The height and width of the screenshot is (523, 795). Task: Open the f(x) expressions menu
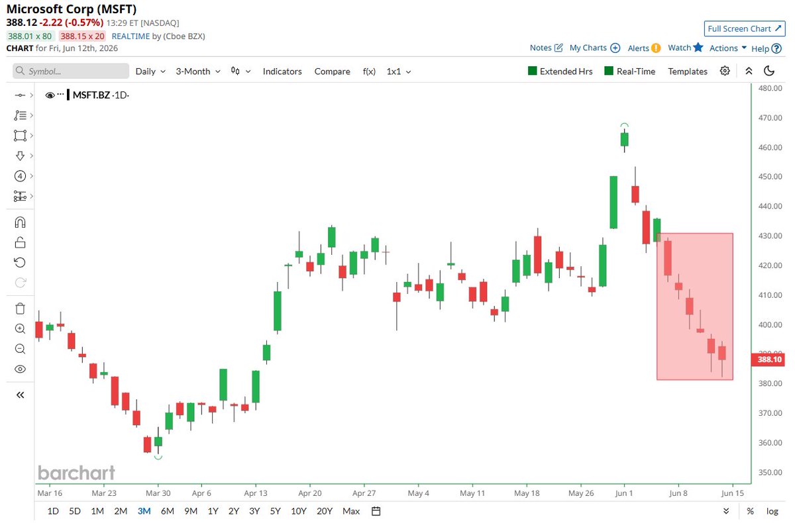point(369,71)
